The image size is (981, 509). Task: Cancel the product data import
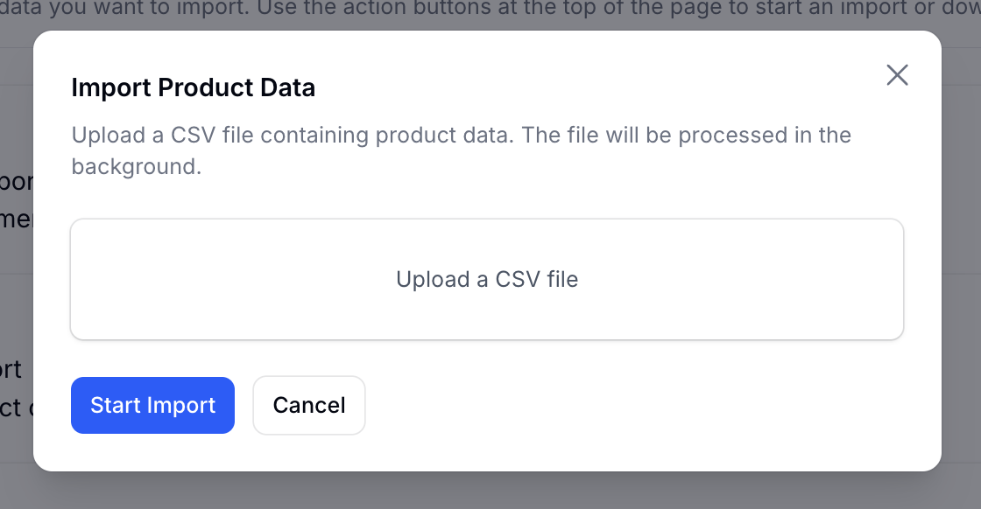tap(309, 405)
